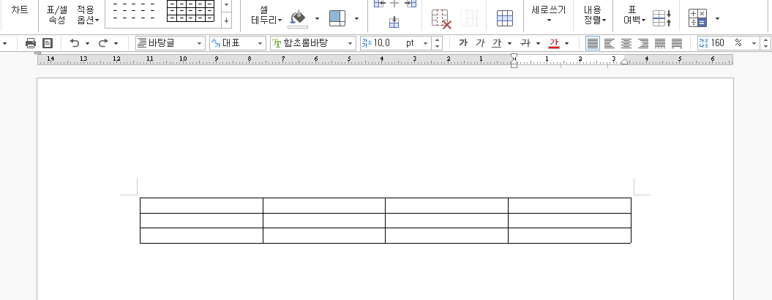Open 세로쓰기 vertical writing menu
Image resolution: width=772 pixels, height=300 pixels.
click(x=549, y=15)
